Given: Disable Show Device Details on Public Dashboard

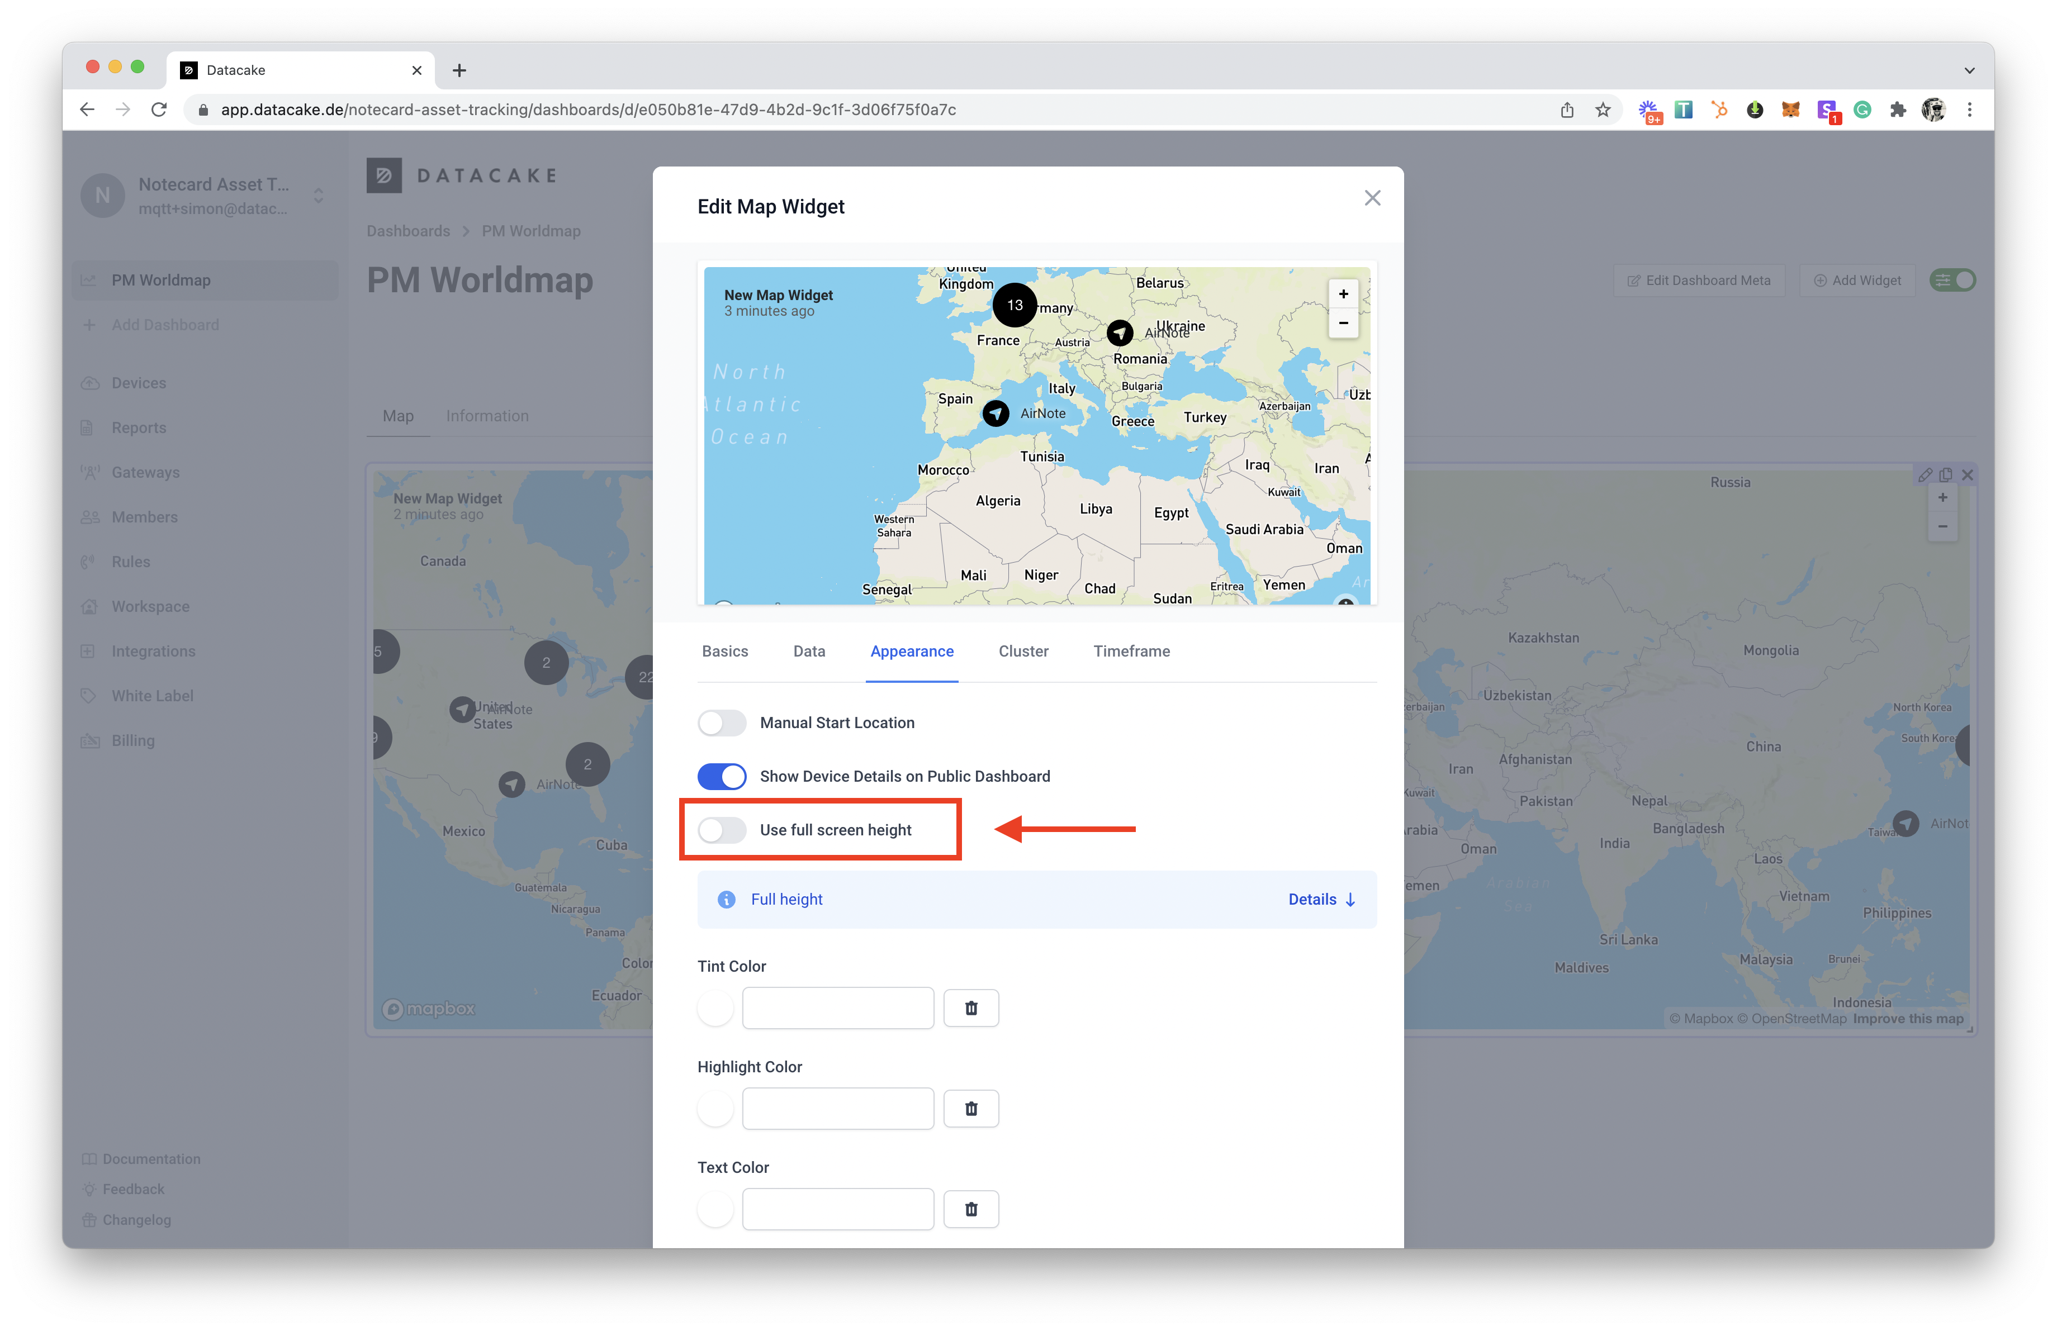Looking at the screenshot, I should [x=722, y=777].
